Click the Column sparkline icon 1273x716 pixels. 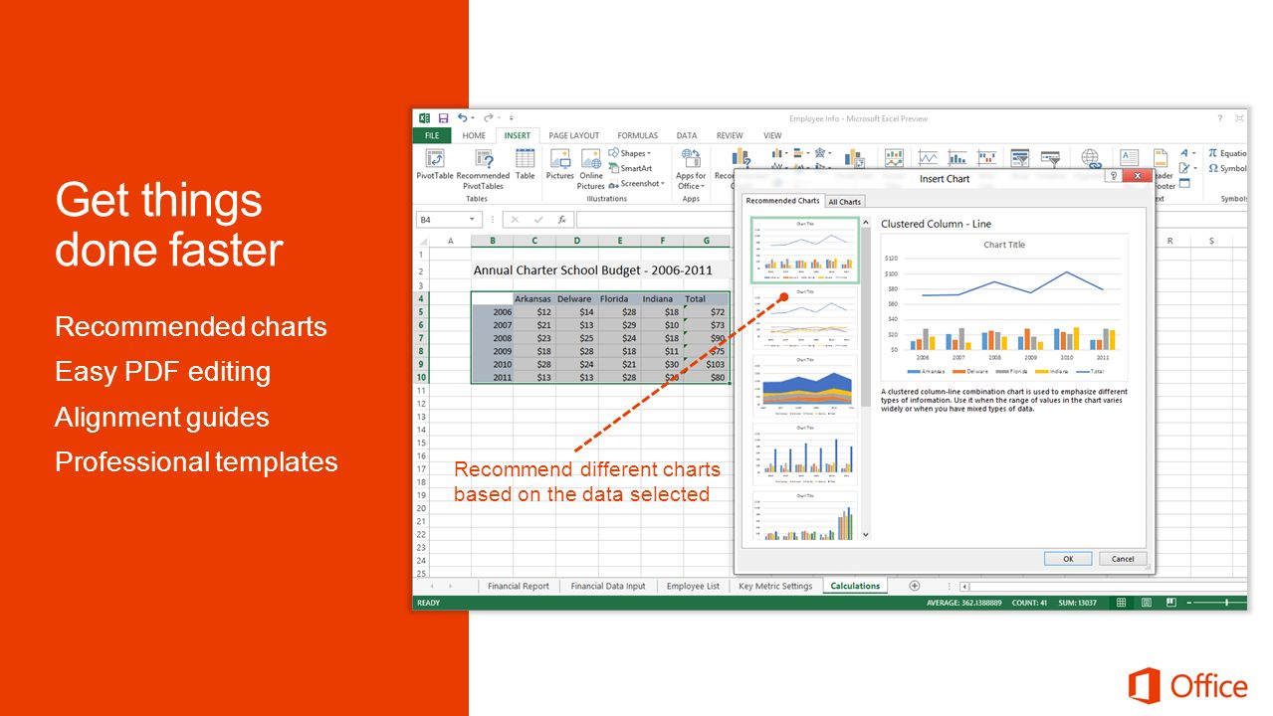coord(957,158)
